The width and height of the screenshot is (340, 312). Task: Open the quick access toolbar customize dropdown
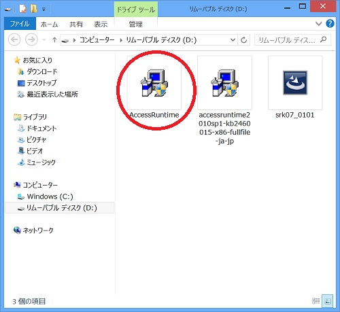tap(44, 10)
